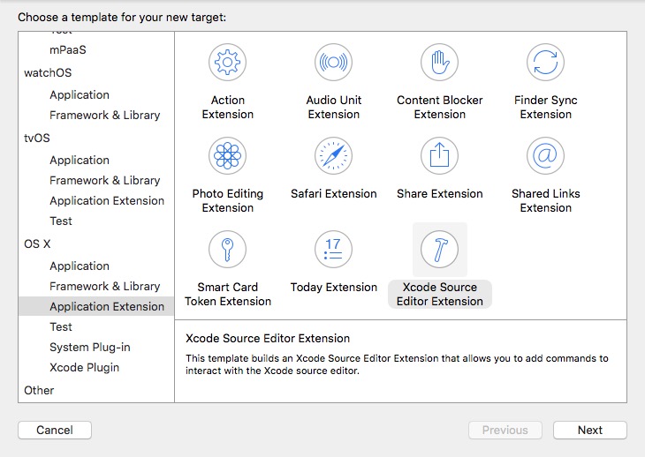This screenshot has width=645, height=457.
Task: Select Application under tvOS
Action: (80, 161)
